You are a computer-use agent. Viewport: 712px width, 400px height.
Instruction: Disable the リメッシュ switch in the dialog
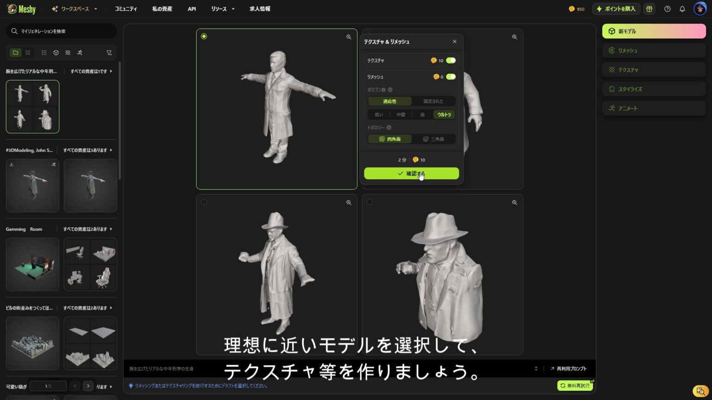click(x=450, y=76)
